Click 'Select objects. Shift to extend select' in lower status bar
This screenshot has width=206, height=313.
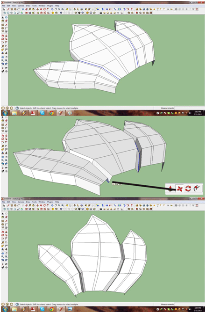point(35,304)
